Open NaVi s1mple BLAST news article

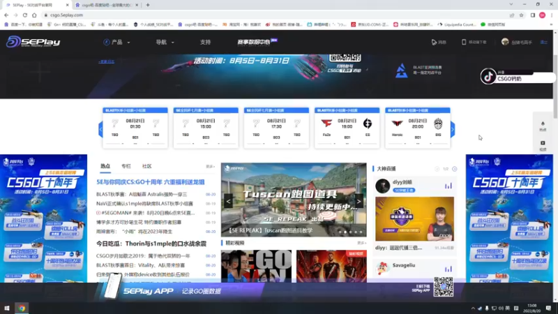click(144, 204)
